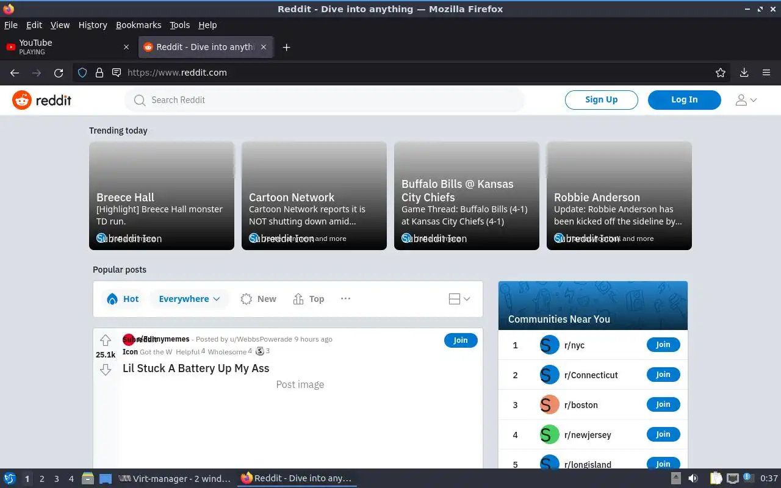Viewport: 781px width, 488px height.
Task: Open the Everywhere location dropdown
Action: coord(189,299)
